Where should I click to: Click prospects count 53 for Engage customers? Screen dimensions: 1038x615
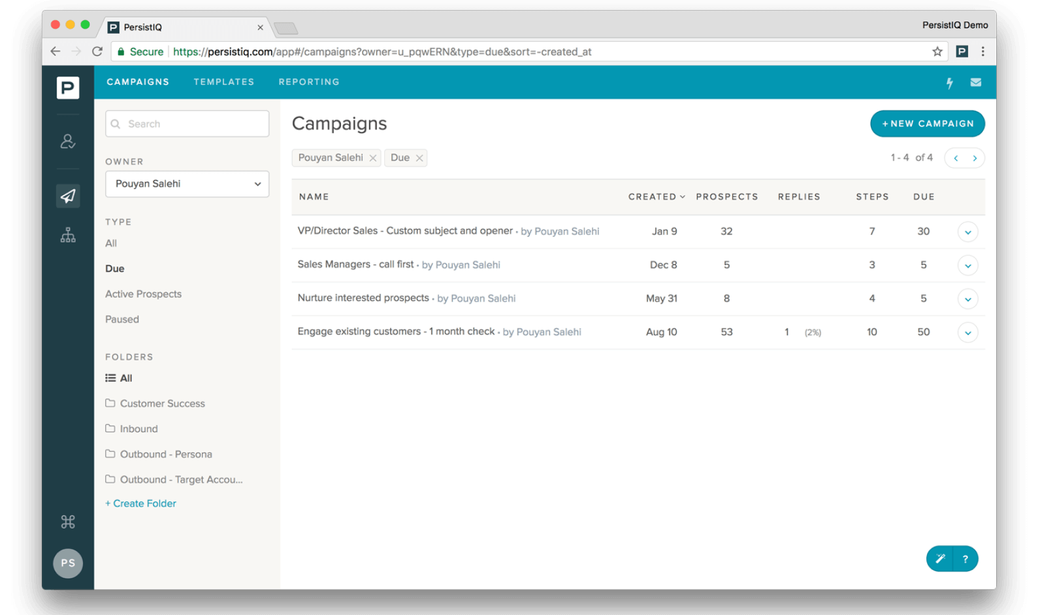tap(726, 332)
